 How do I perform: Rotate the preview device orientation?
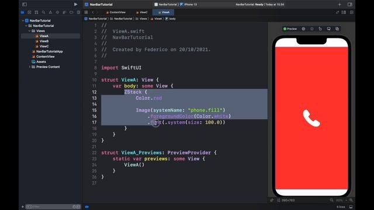[x=320, y=29]
